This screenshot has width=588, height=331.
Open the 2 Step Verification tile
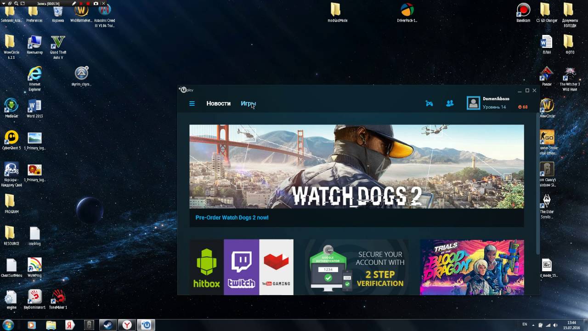[x=356, y=267]
